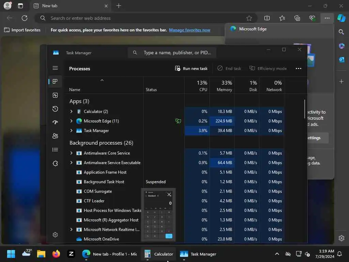Open Edge settings and more menu

point(327,18)
